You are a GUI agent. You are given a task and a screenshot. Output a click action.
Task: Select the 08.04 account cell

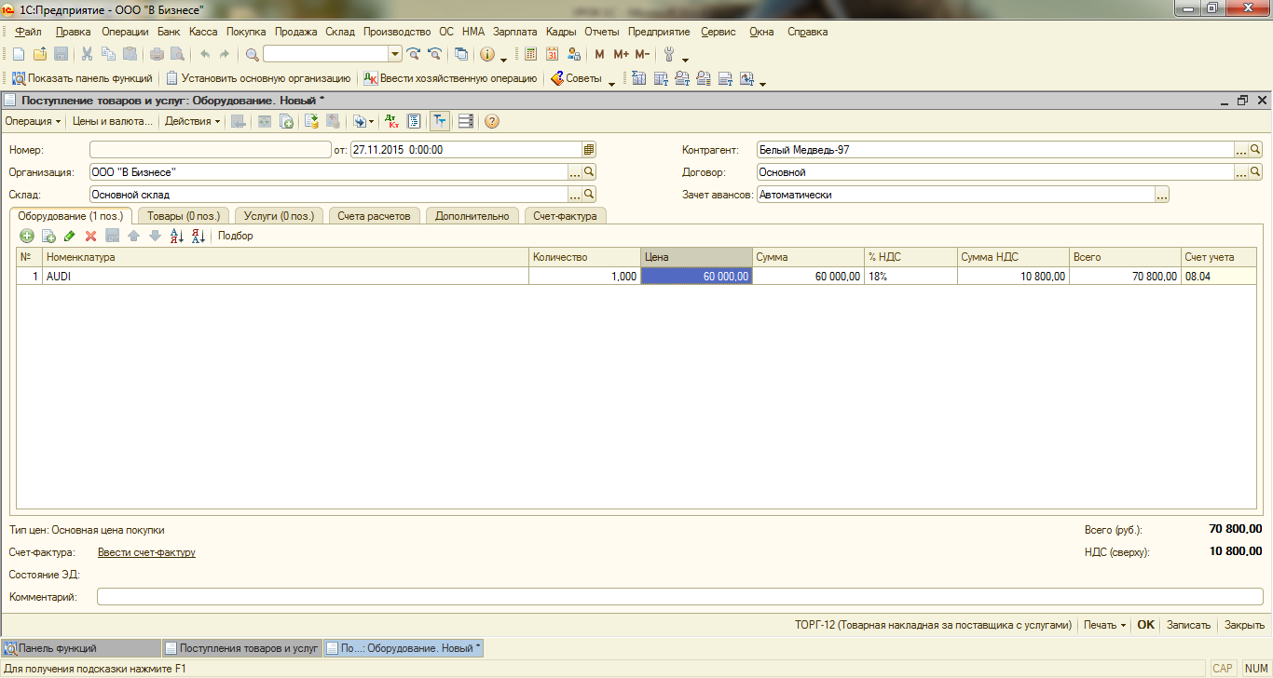1218,277
